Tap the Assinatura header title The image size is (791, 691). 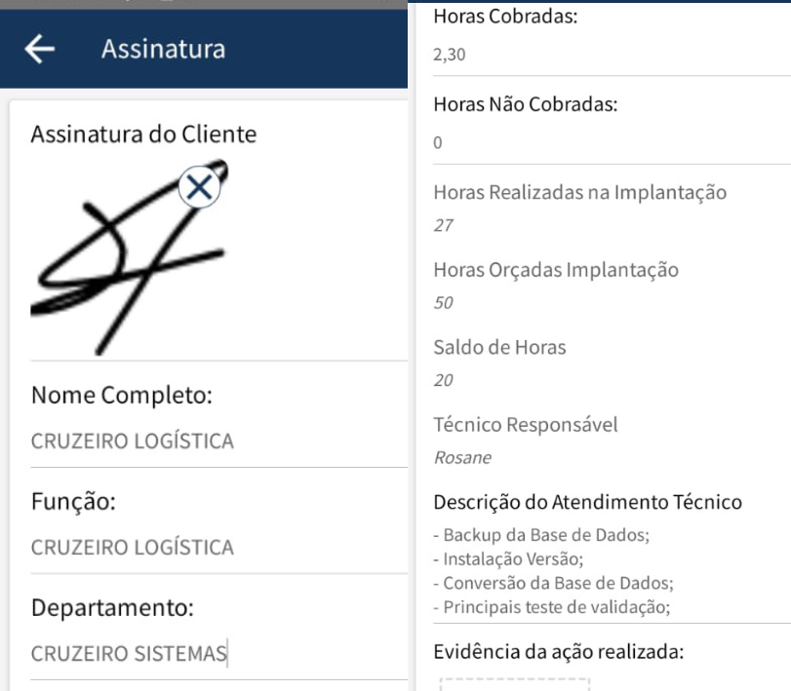tap(163, 49)
